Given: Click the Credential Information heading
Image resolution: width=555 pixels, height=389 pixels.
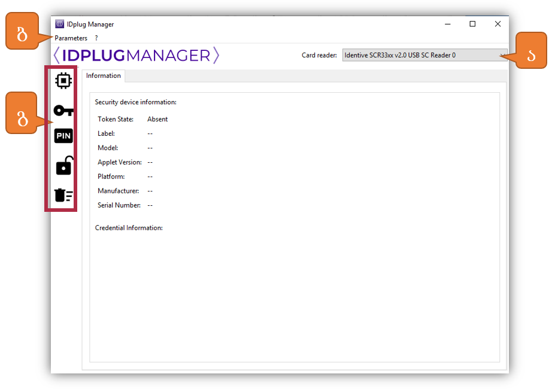Looking at the screenshot, I should [x=129, y=228].
